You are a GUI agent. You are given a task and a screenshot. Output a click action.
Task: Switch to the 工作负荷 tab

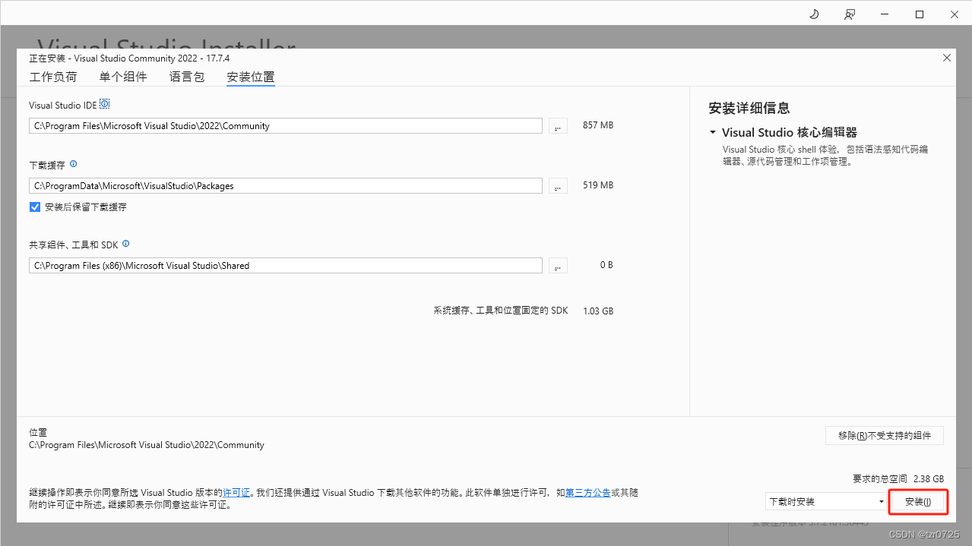point(53,77)
